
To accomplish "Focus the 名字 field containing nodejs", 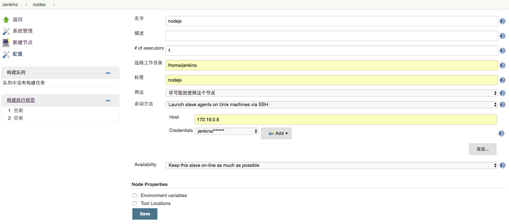I will point(331,21).
